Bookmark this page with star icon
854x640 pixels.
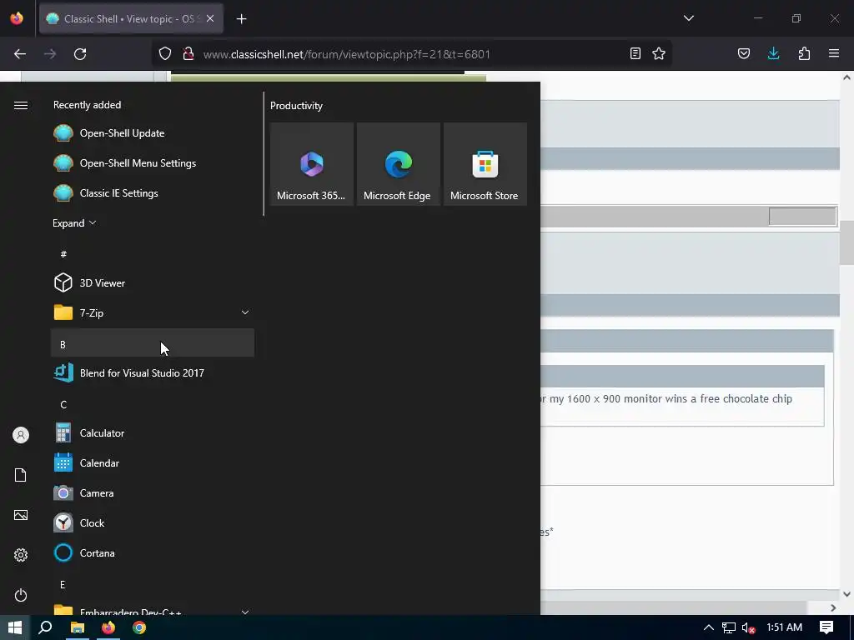[x=659, y=54]
